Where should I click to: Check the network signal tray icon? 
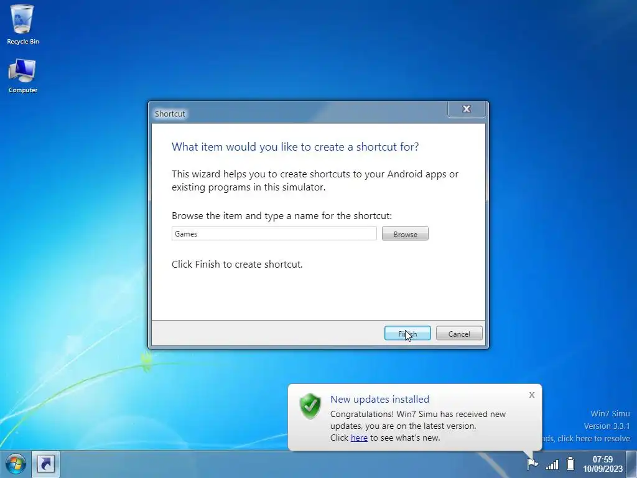click(x=552, y=464)
